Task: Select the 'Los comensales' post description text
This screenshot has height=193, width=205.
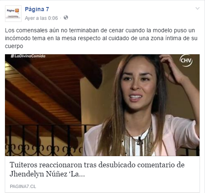Action: tap(101, 38)
